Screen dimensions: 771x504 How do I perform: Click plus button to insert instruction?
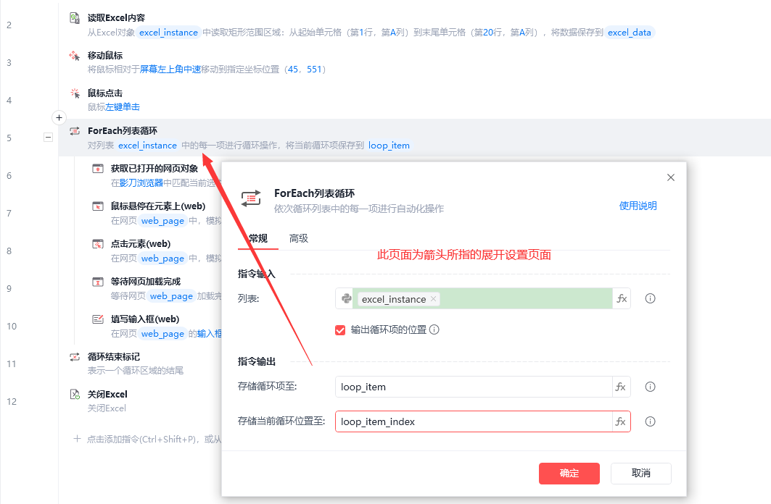(x=59, y=118)
